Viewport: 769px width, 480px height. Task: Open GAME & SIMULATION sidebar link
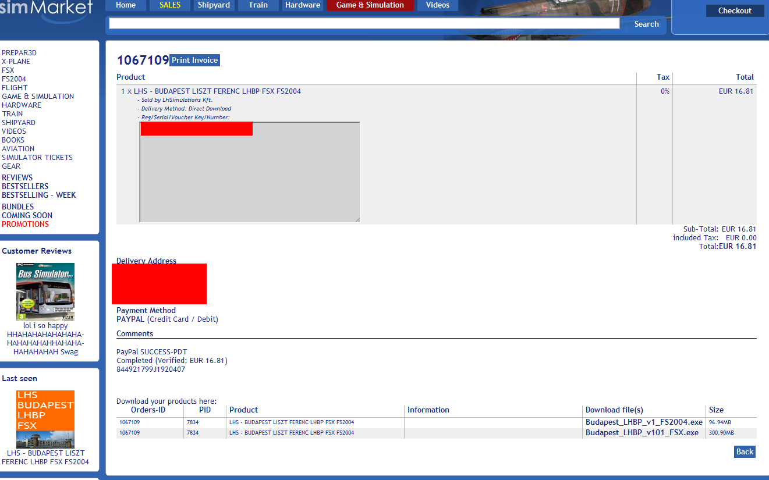click(38, 97)
